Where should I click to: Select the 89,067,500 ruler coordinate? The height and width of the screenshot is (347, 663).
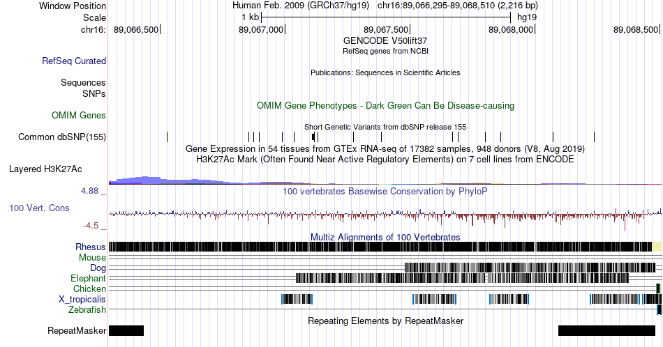tap(386, 29)
